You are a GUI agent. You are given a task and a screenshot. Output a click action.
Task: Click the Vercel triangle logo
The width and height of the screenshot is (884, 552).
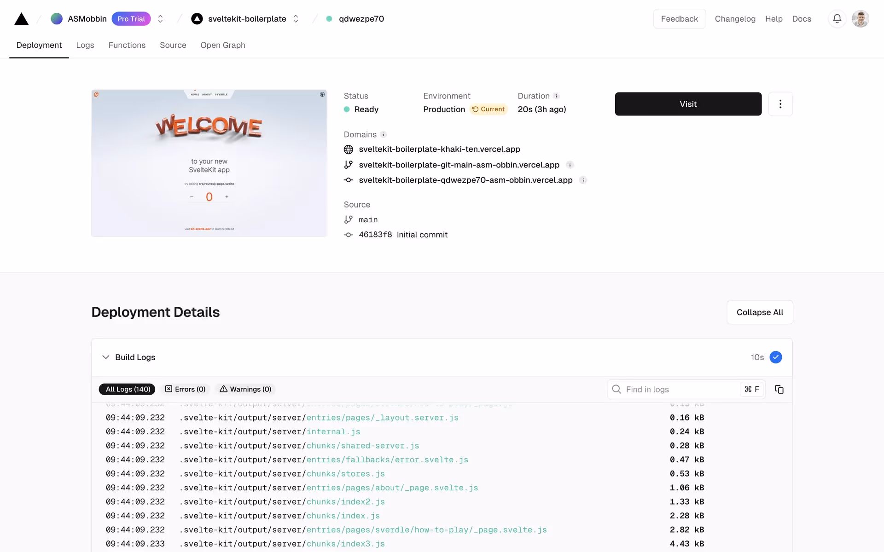(x=21, y=19)
